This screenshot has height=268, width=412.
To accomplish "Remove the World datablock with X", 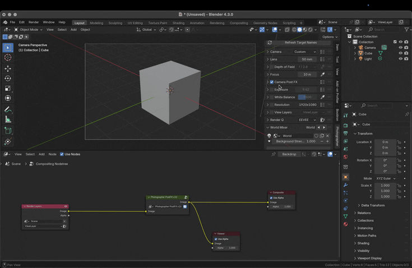I will click(x=327, y=136).
